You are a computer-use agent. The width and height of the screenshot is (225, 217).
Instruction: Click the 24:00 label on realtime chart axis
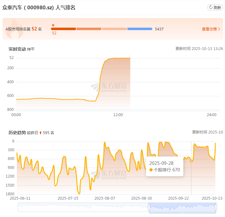211,115
